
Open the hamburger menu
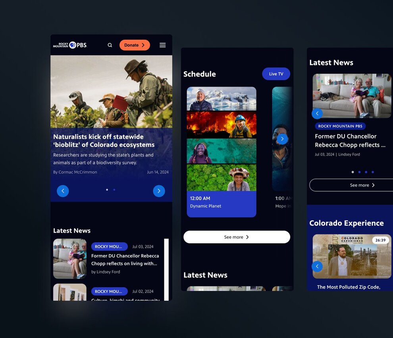click(163, 45)
